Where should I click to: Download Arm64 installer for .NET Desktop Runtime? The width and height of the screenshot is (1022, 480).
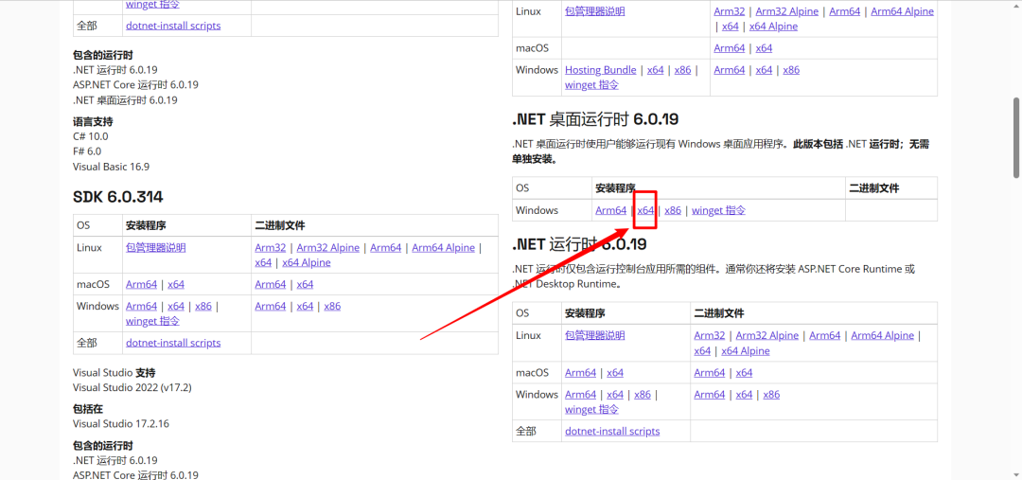click(610, 210)
